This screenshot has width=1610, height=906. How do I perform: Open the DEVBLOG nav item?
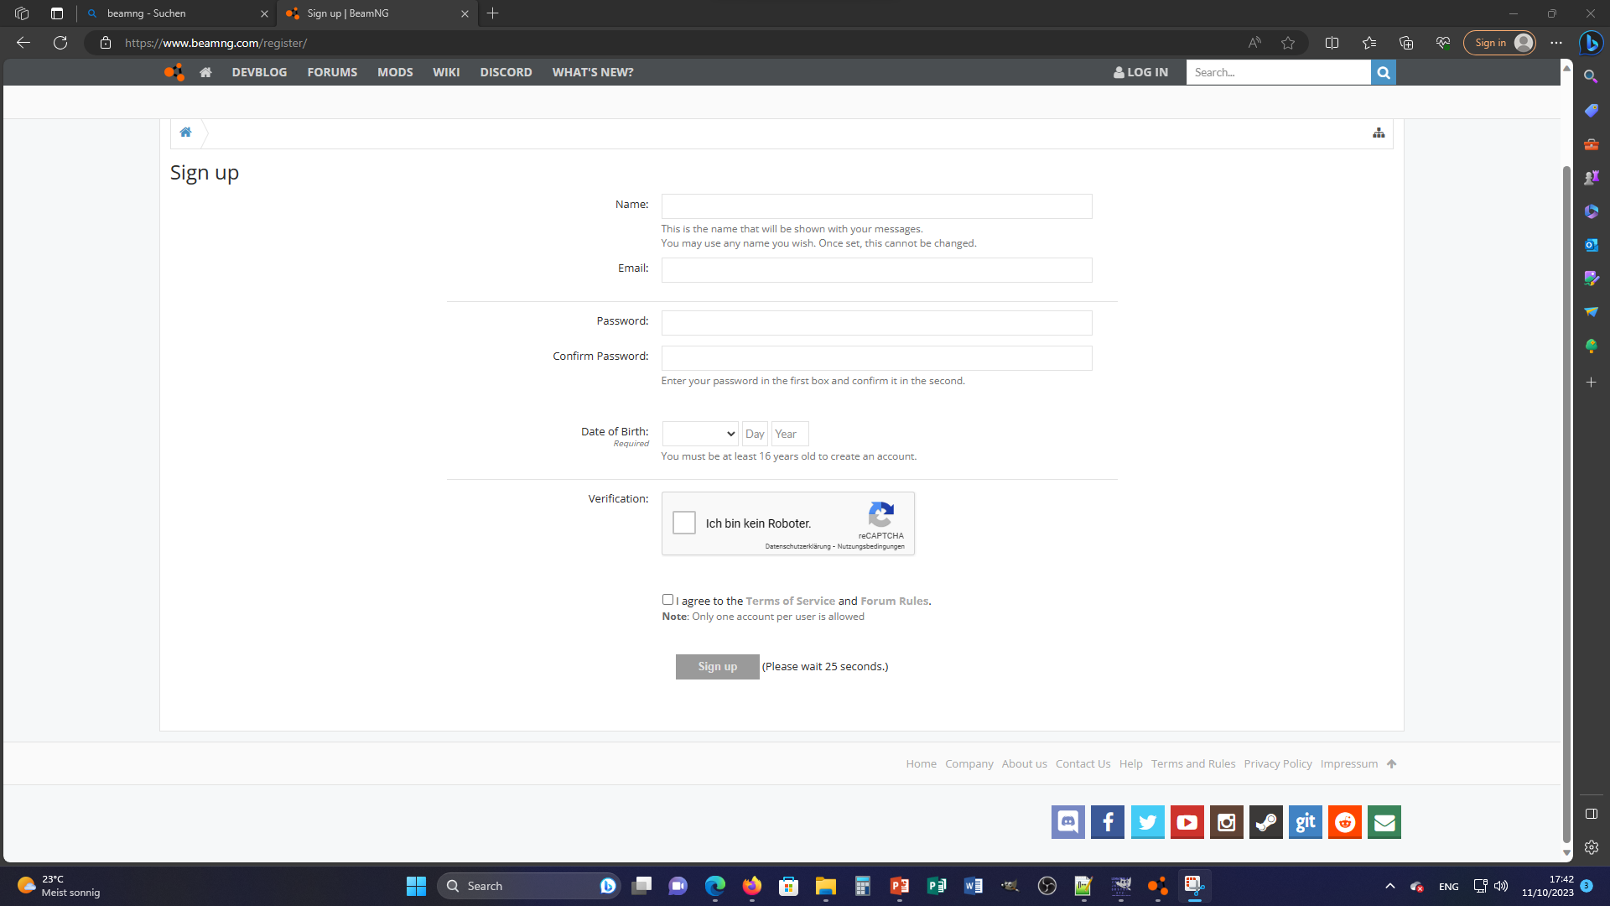point(259,72)
